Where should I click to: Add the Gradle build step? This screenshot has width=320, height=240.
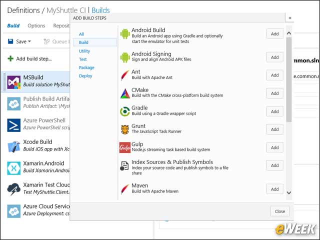pos(274,111)
